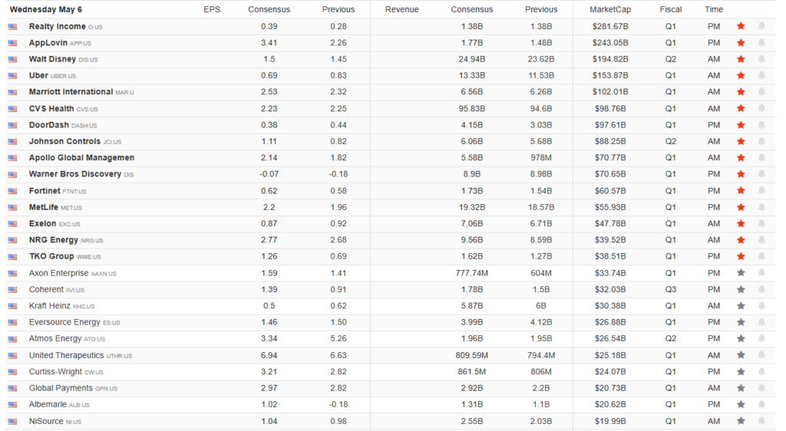Click the Q3 fiscal value for Coherent
This screenshot has width=786, height=431.
pos(671,289)
